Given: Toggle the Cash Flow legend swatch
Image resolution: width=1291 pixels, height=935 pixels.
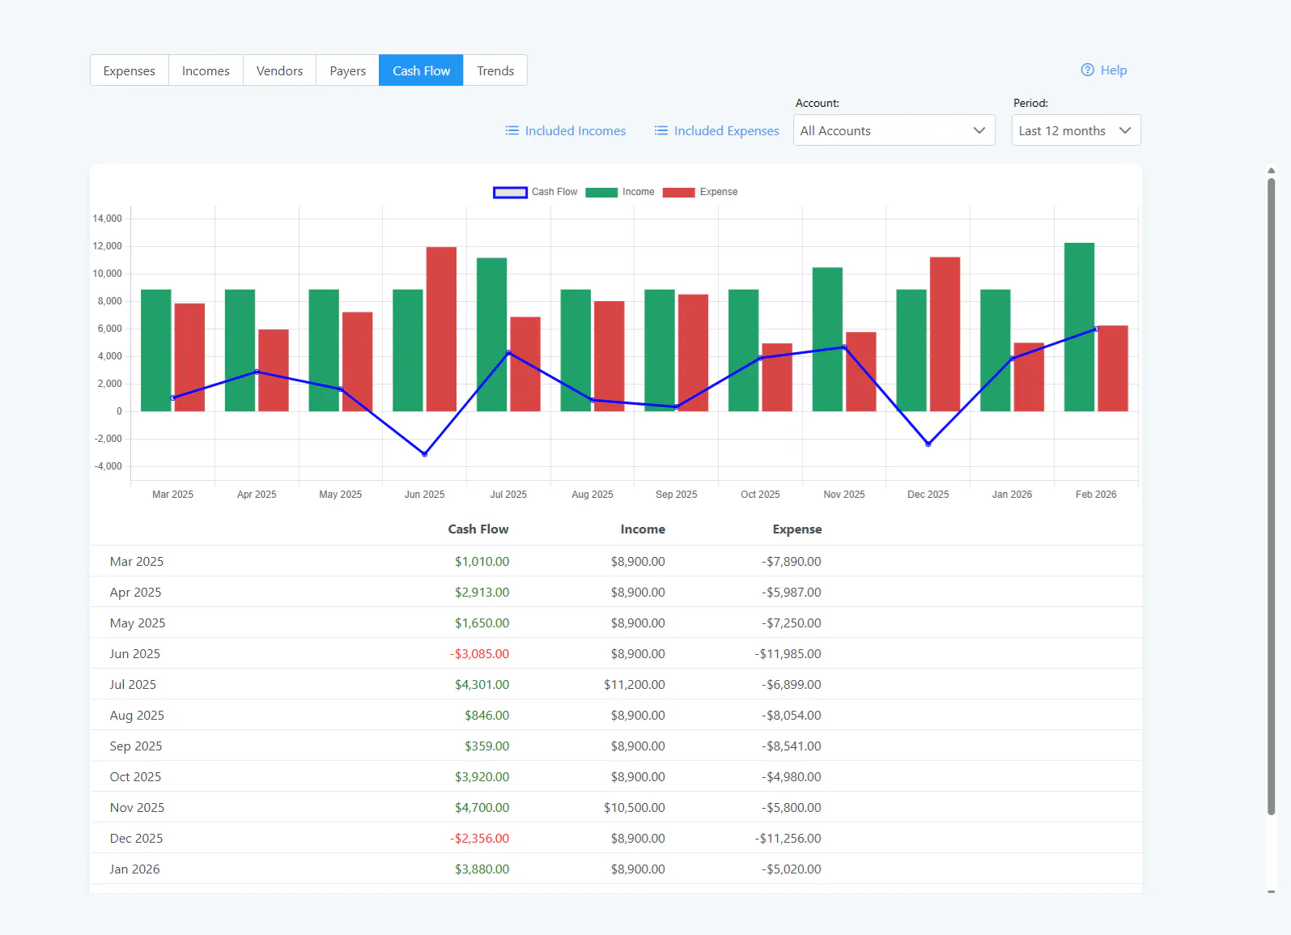Looking at the screenshot, I should (x=510, y=193).
